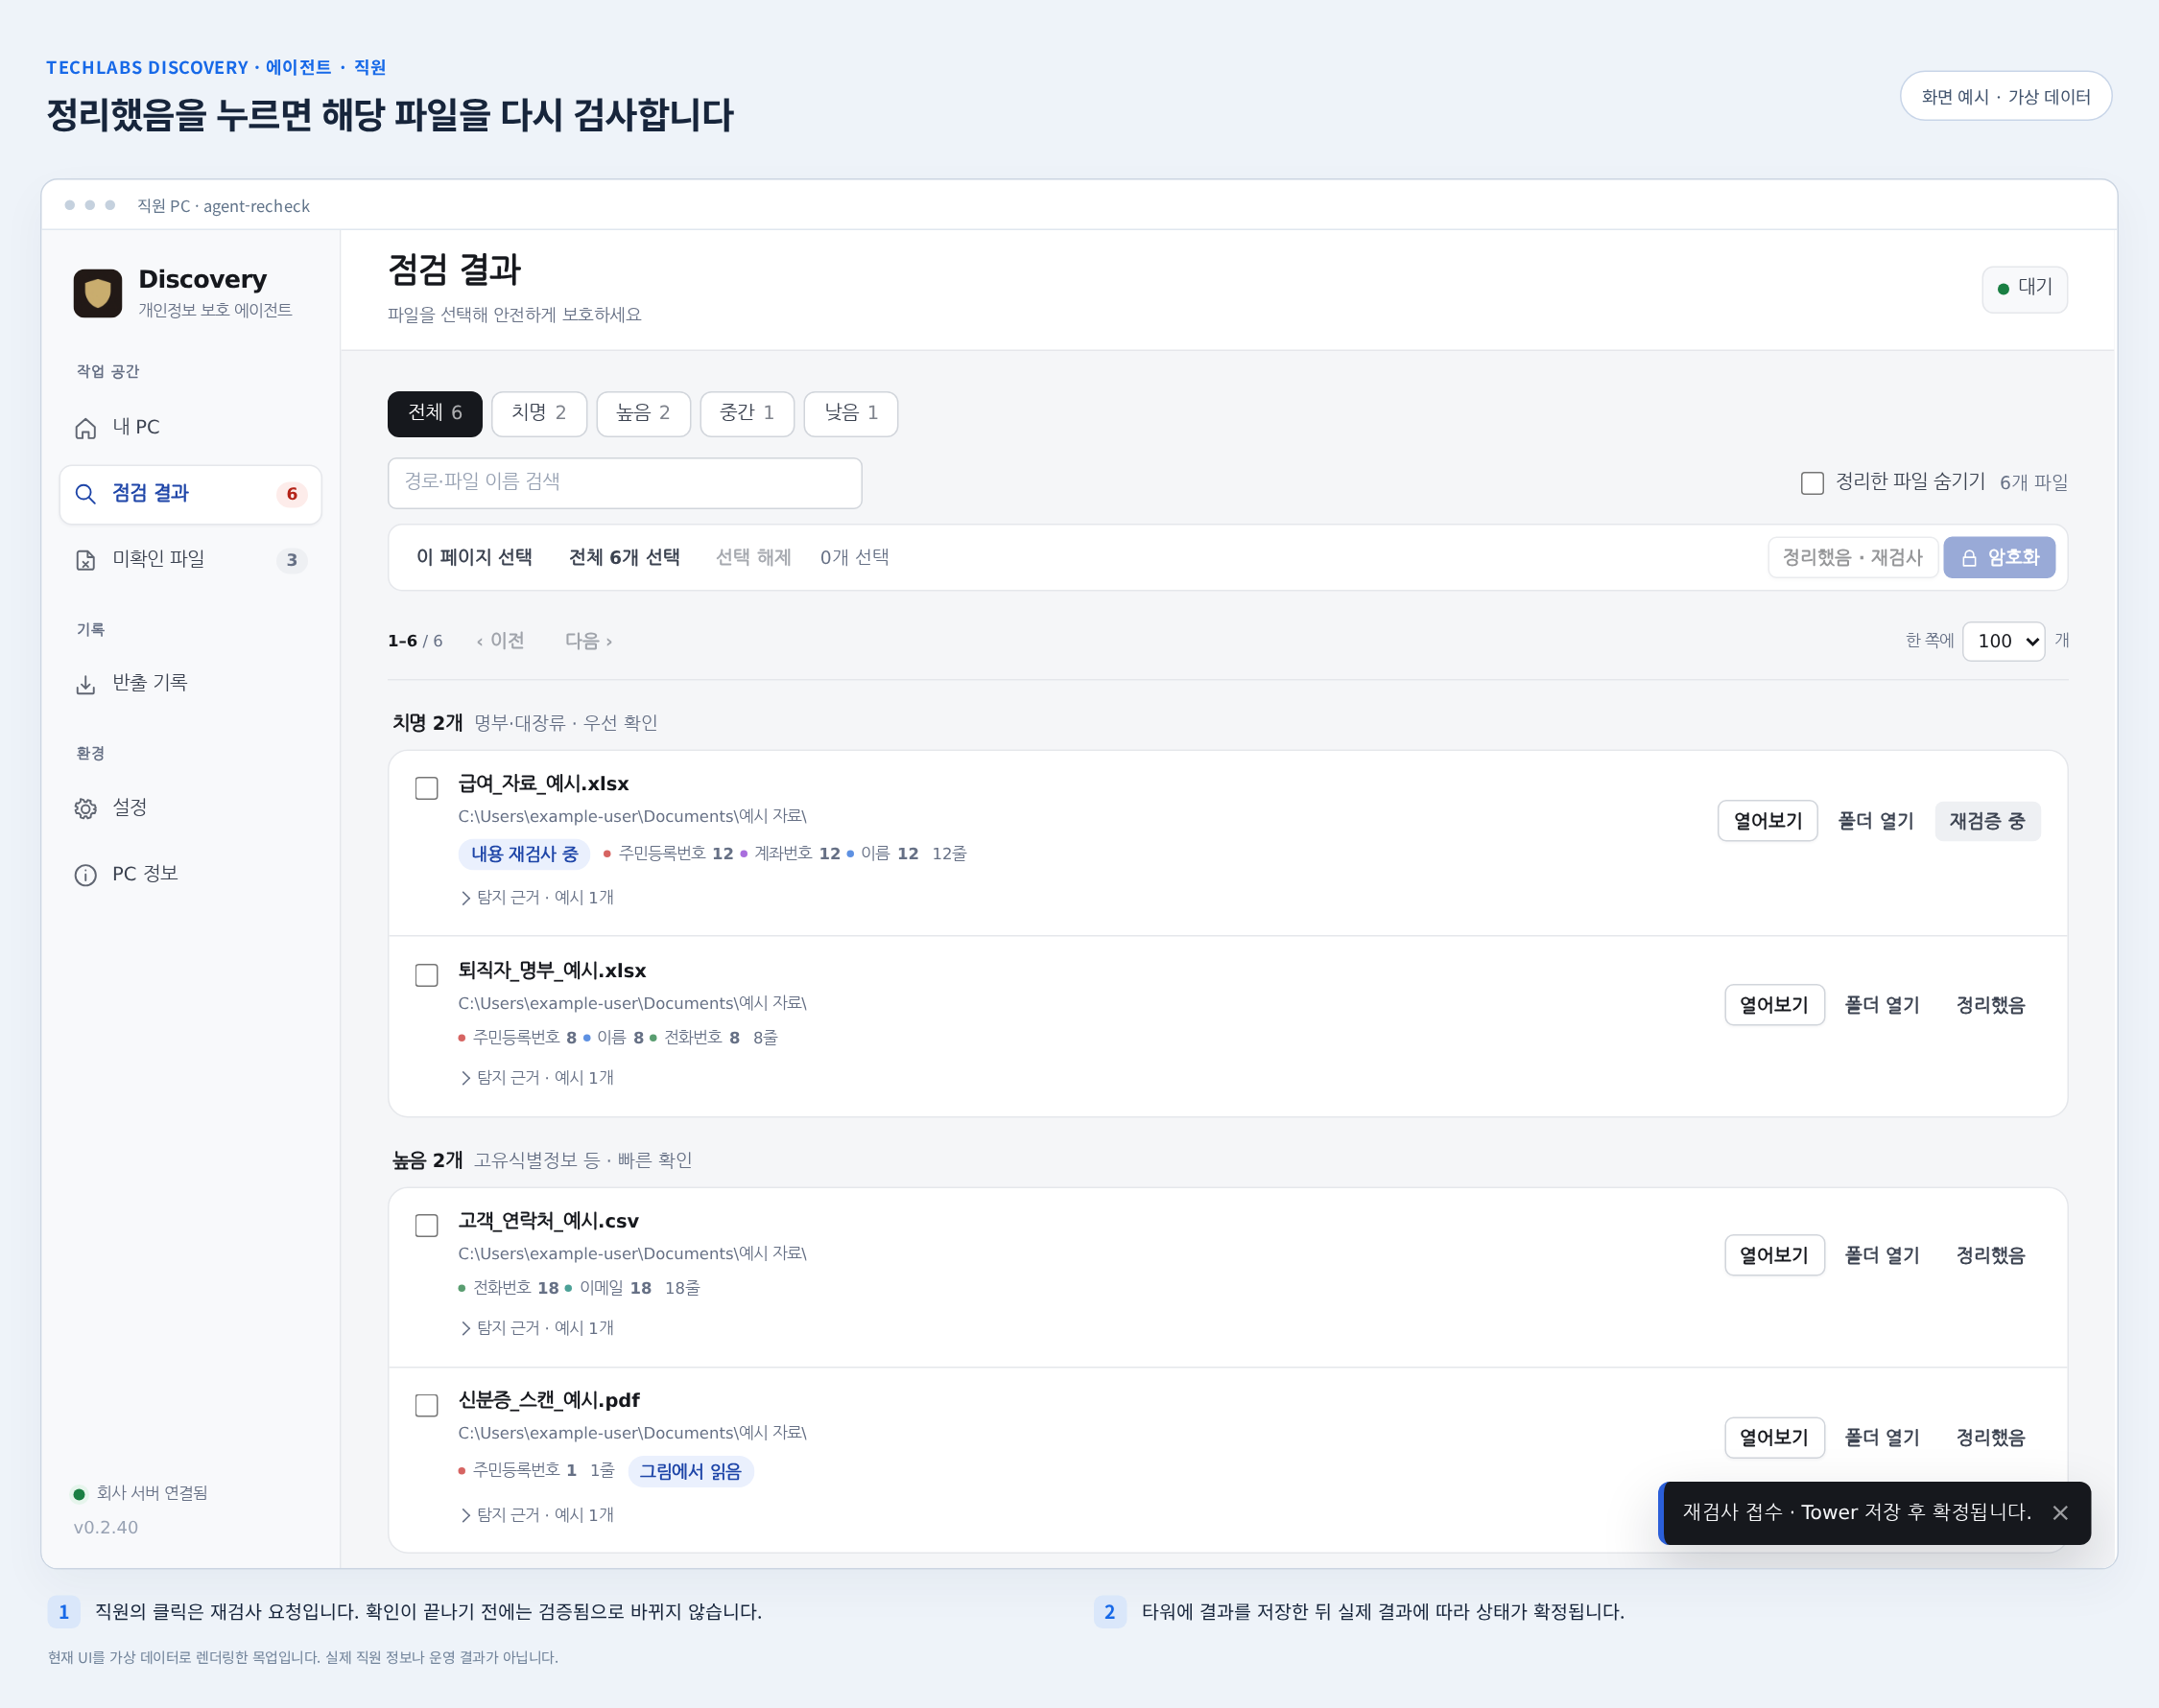Click the gear icon beside 설정

tap(86, 808)
